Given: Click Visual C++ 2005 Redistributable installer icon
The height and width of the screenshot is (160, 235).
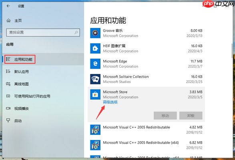Looking at the screenshot, I should pos(95,130).
